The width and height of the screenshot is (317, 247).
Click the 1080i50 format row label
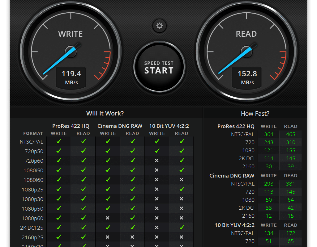[33, 170]
